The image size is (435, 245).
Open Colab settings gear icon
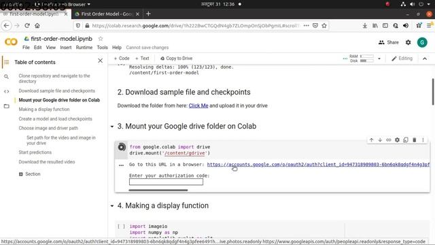(x=408, y=42)
